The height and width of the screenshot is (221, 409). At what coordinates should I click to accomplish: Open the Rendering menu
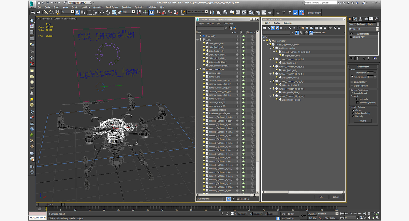126,7
